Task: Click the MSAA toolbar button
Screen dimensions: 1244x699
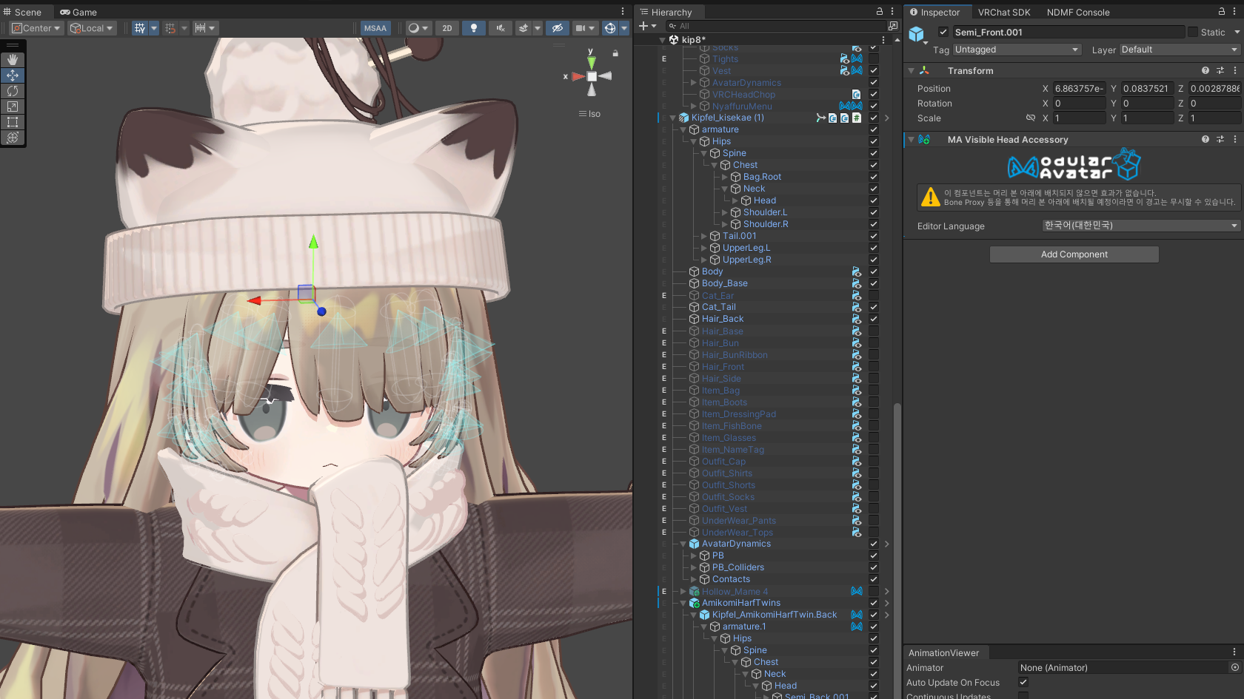Action: (x=375, y=28)
